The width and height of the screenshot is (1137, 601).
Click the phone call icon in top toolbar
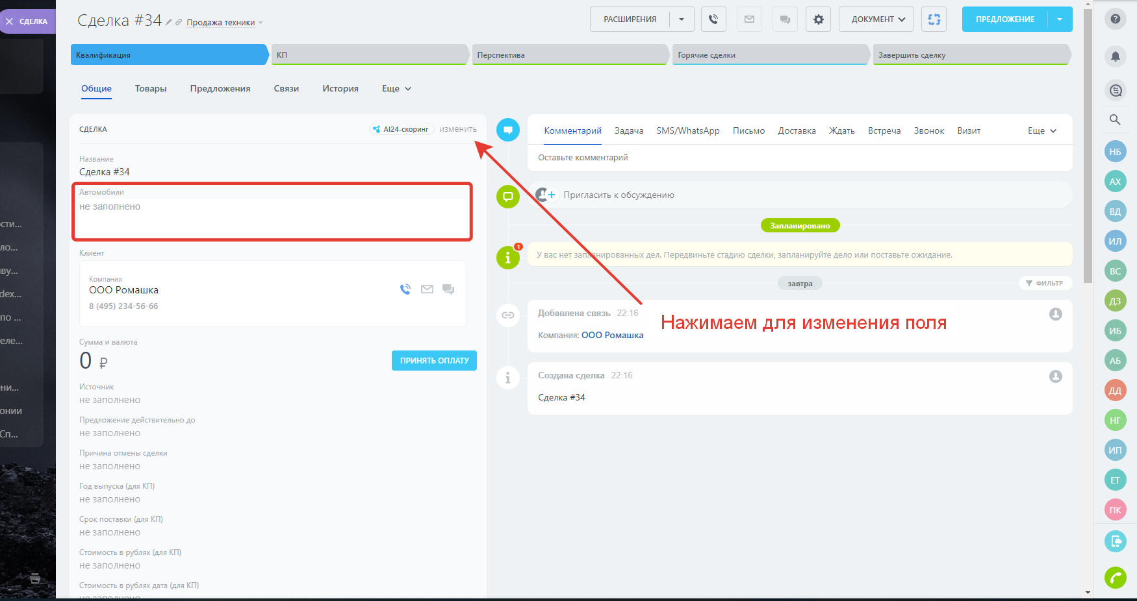pos(713,19)
